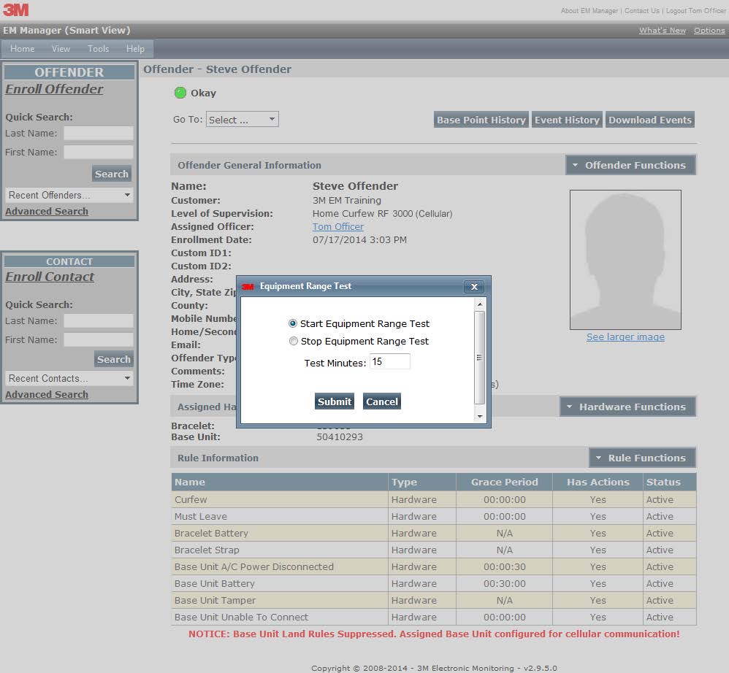Open Base Point History

click(x=481, y=120)
